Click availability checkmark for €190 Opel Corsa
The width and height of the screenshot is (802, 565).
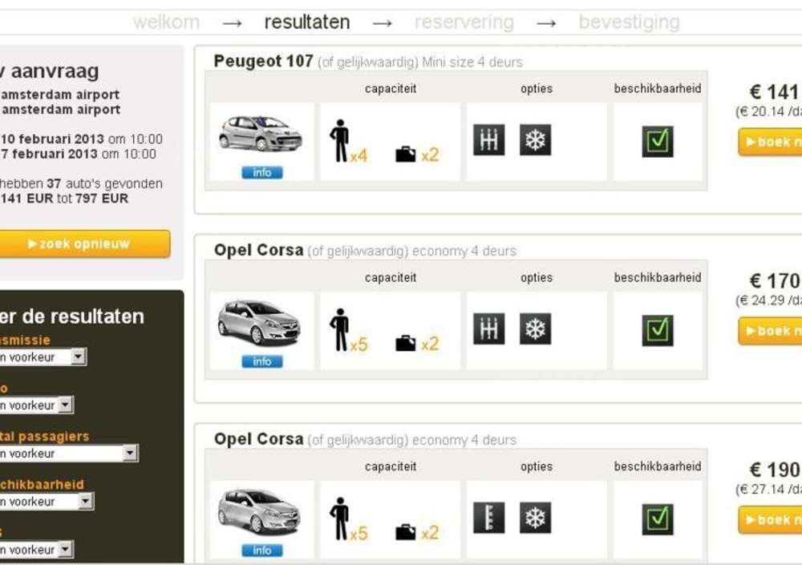(658, 519)
